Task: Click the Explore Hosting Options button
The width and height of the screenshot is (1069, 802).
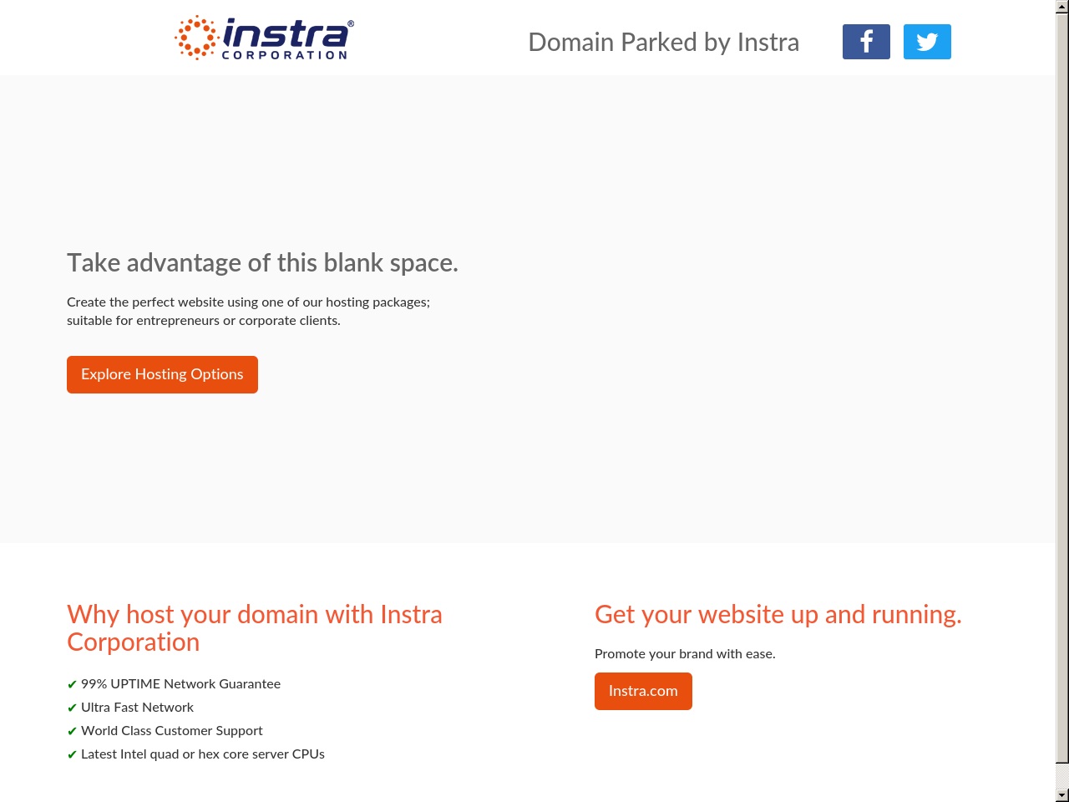Action: [x=162, y=374]
